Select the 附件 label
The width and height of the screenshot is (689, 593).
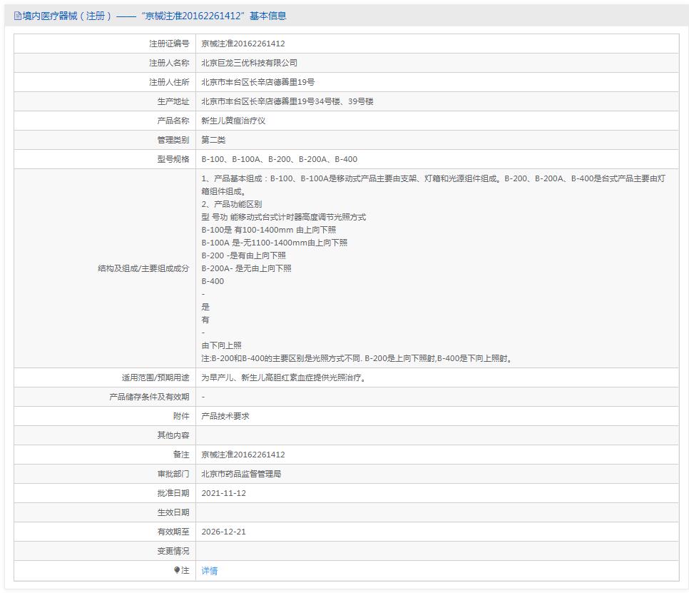point(181,416)
